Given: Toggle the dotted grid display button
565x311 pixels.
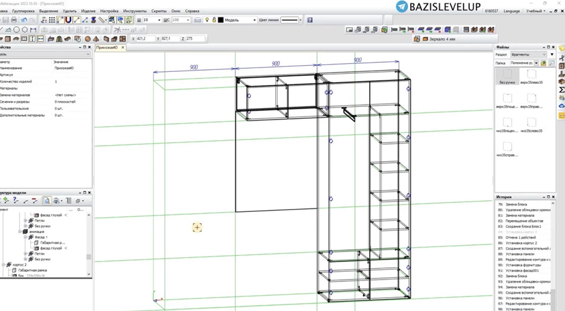Looking at the screenshot, I should 52,20.
